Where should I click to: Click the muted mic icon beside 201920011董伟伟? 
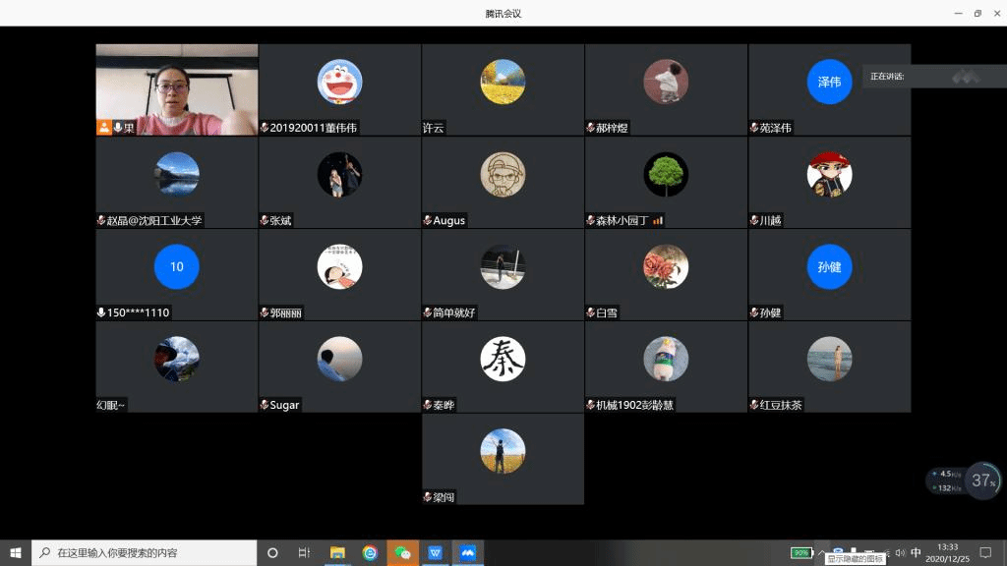(265, 128)
